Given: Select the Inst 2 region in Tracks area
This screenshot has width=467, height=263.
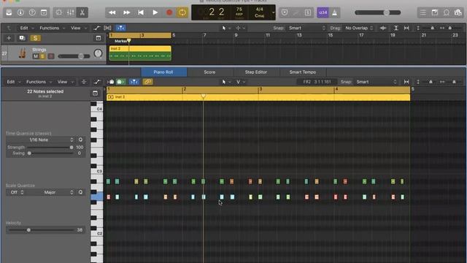Looking at the screenshot, I should pyautogui.click(x=140, y=53).
